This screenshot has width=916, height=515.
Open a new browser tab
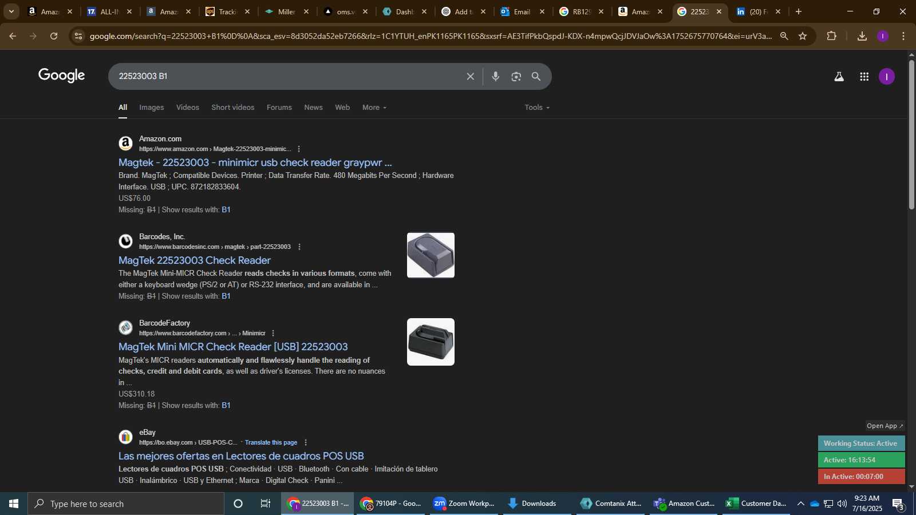[798, 11]
